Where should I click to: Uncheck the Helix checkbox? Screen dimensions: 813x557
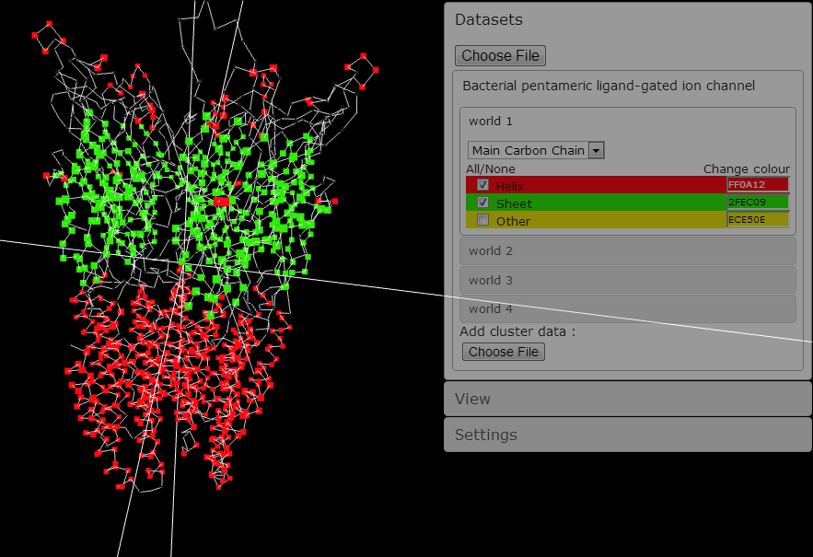(x=483, y=185)
